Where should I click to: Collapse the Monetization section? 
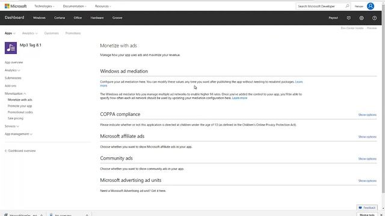coord(15,94)
